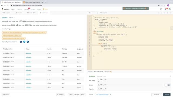
Task: Go back in the browser
Action: click(x=2, y=5)
